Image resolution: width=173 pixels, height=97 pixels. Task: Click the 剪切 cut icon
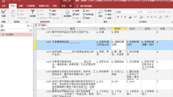click(x=21, y=11)
